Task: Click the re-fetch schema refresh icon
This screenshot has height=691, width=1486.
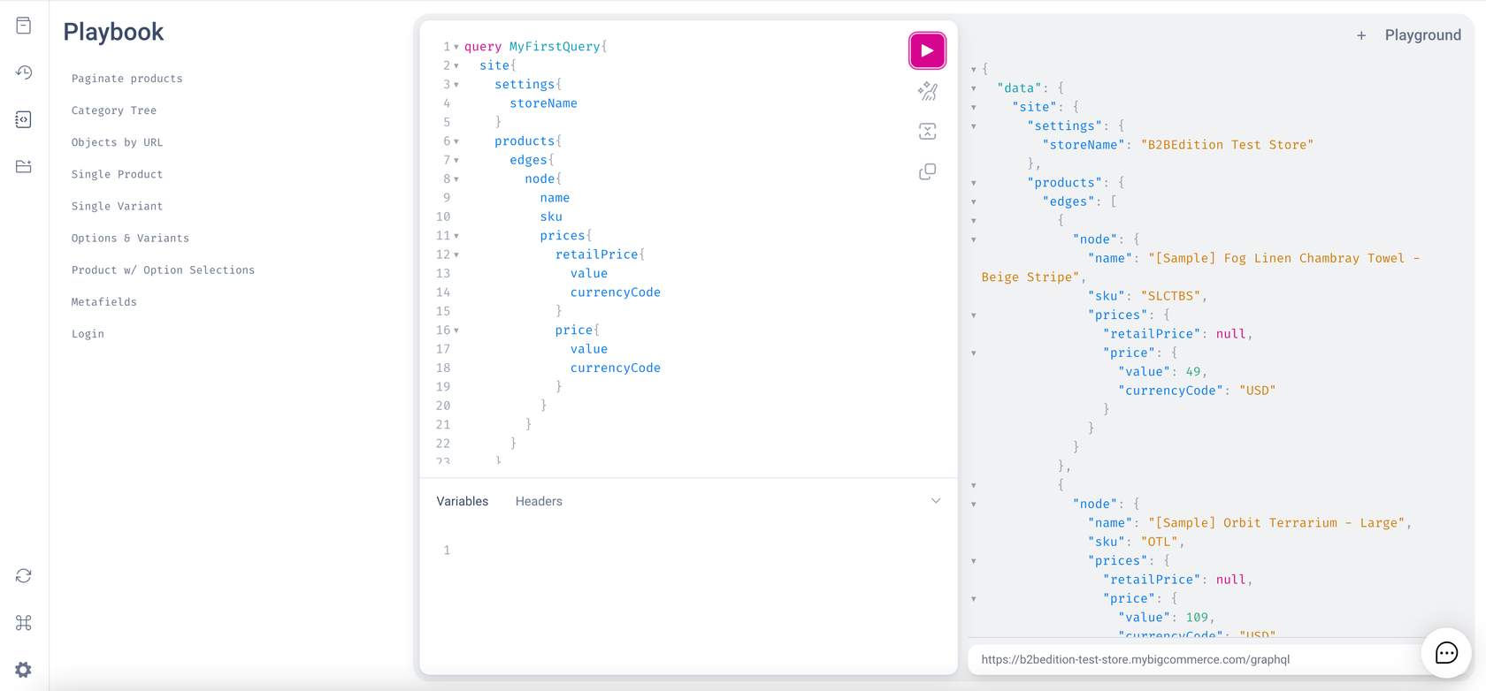Action: [x=24, y=576]
